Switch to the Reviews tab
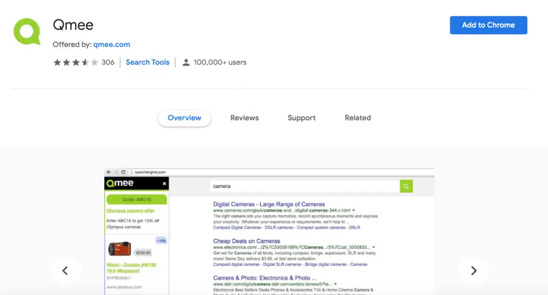This screenshot has width=548, height=295. [244, 118]
